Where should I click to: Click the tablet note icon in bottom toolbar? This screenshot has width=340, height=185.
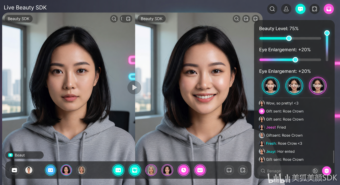pos(229,170)
